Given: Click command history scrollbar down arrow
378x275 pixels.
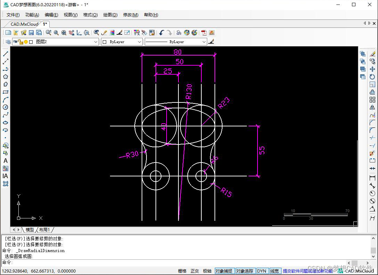Looking at the screenshot, I should (373, 257).
